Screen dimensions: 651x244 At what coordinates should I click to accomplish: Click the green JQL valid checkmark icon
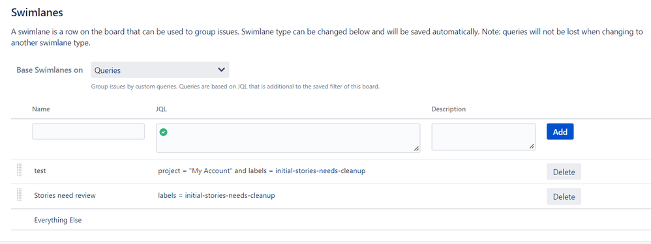(164, 132)
